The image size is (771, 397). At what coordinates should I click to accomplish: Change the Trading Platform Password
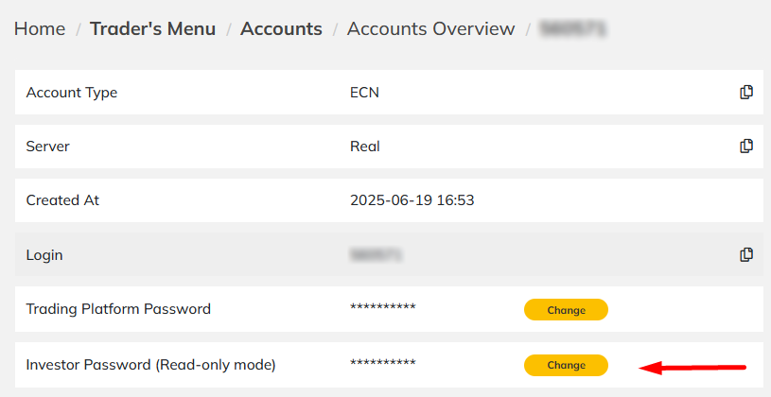[x=566, y=309]
